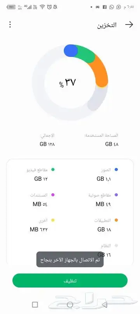Open the three-dot overflow menu

10,25
